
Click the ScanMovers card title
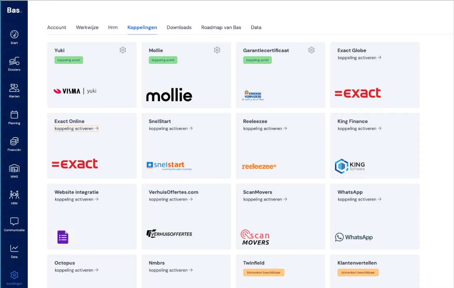click(x=258, y=192)
